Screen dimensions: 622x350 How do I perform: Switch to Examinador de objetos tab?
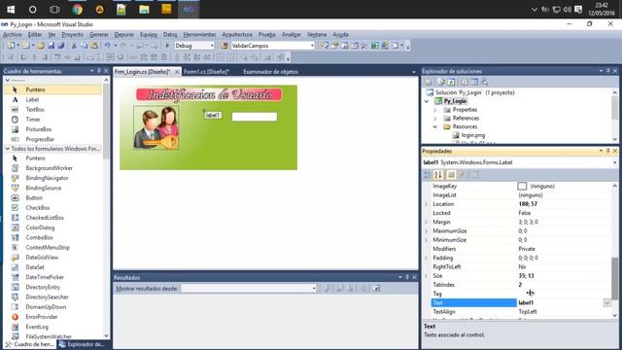coord(270,72)
